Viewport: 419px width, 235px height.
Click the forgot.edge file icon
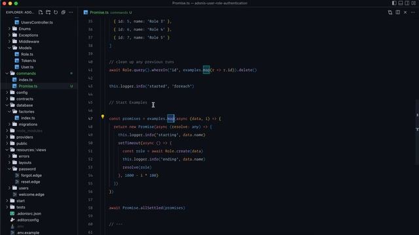pyautogui.click(x=17, y=176)
